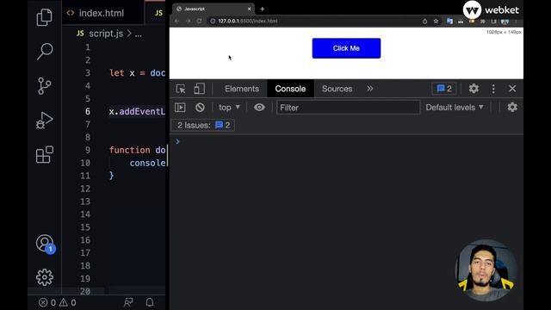The image size is (551, 310).
Task: Open the top context dropdown
Action: (x=229, y=107)
